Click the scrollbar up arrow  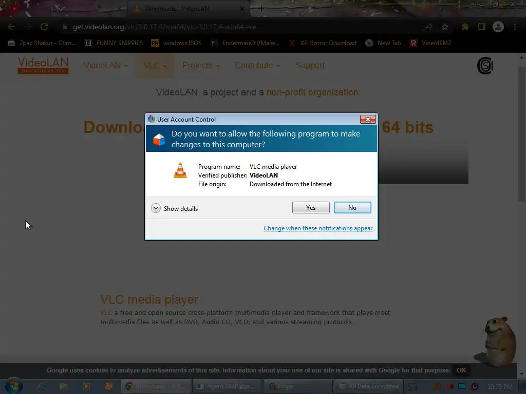click(521, 57)
